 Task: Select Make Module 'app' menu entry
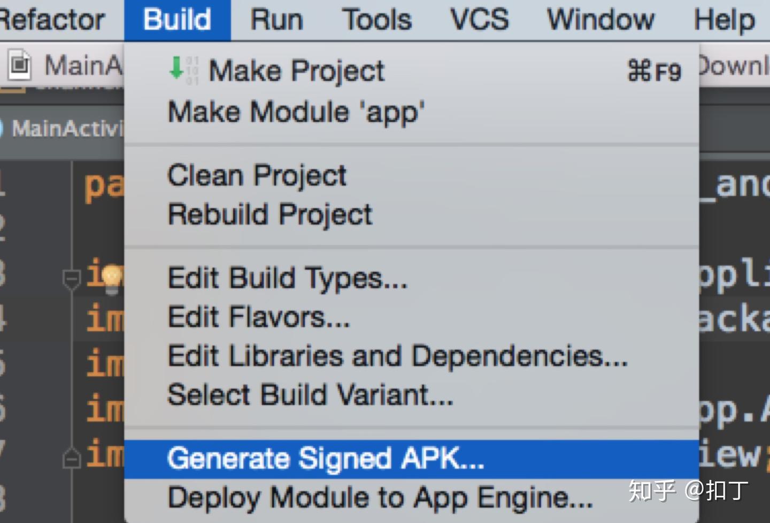tap(296, 112)
